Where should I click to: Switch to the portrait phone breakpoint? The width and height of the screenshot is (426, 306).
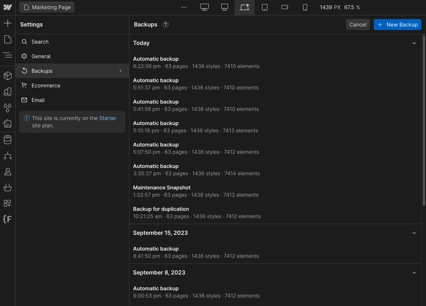305,7
